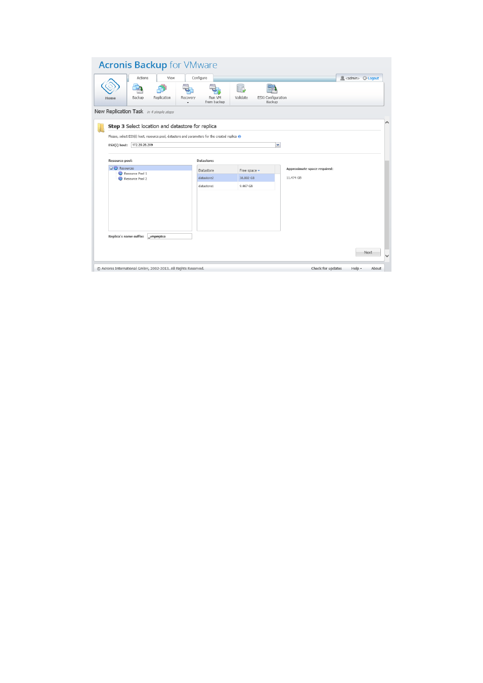Click the Next button

pyautogui.click(x=368, y=252)
